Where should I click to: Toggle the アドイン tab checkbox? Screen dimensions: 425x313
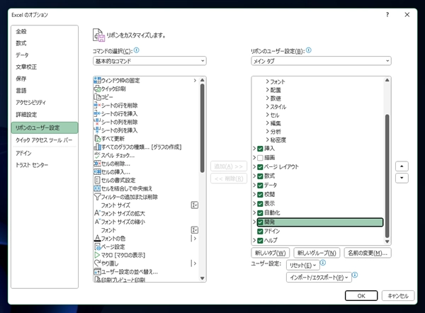(260, 232)
